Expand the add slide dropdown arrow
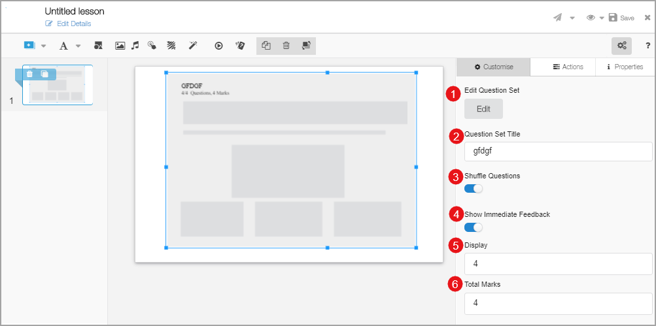This screenshot has width=656, height=326. 44,46
